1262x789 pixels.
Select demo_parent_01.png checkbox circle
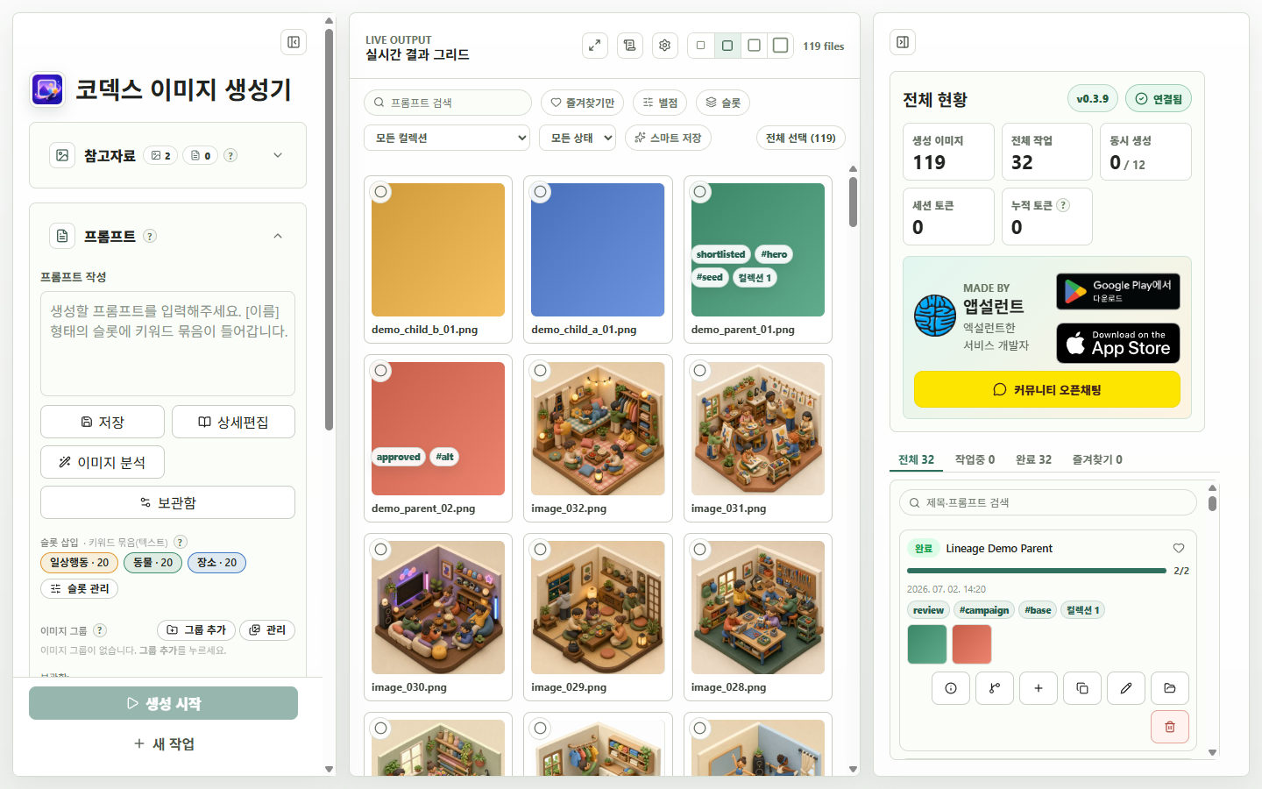point(700,192)
